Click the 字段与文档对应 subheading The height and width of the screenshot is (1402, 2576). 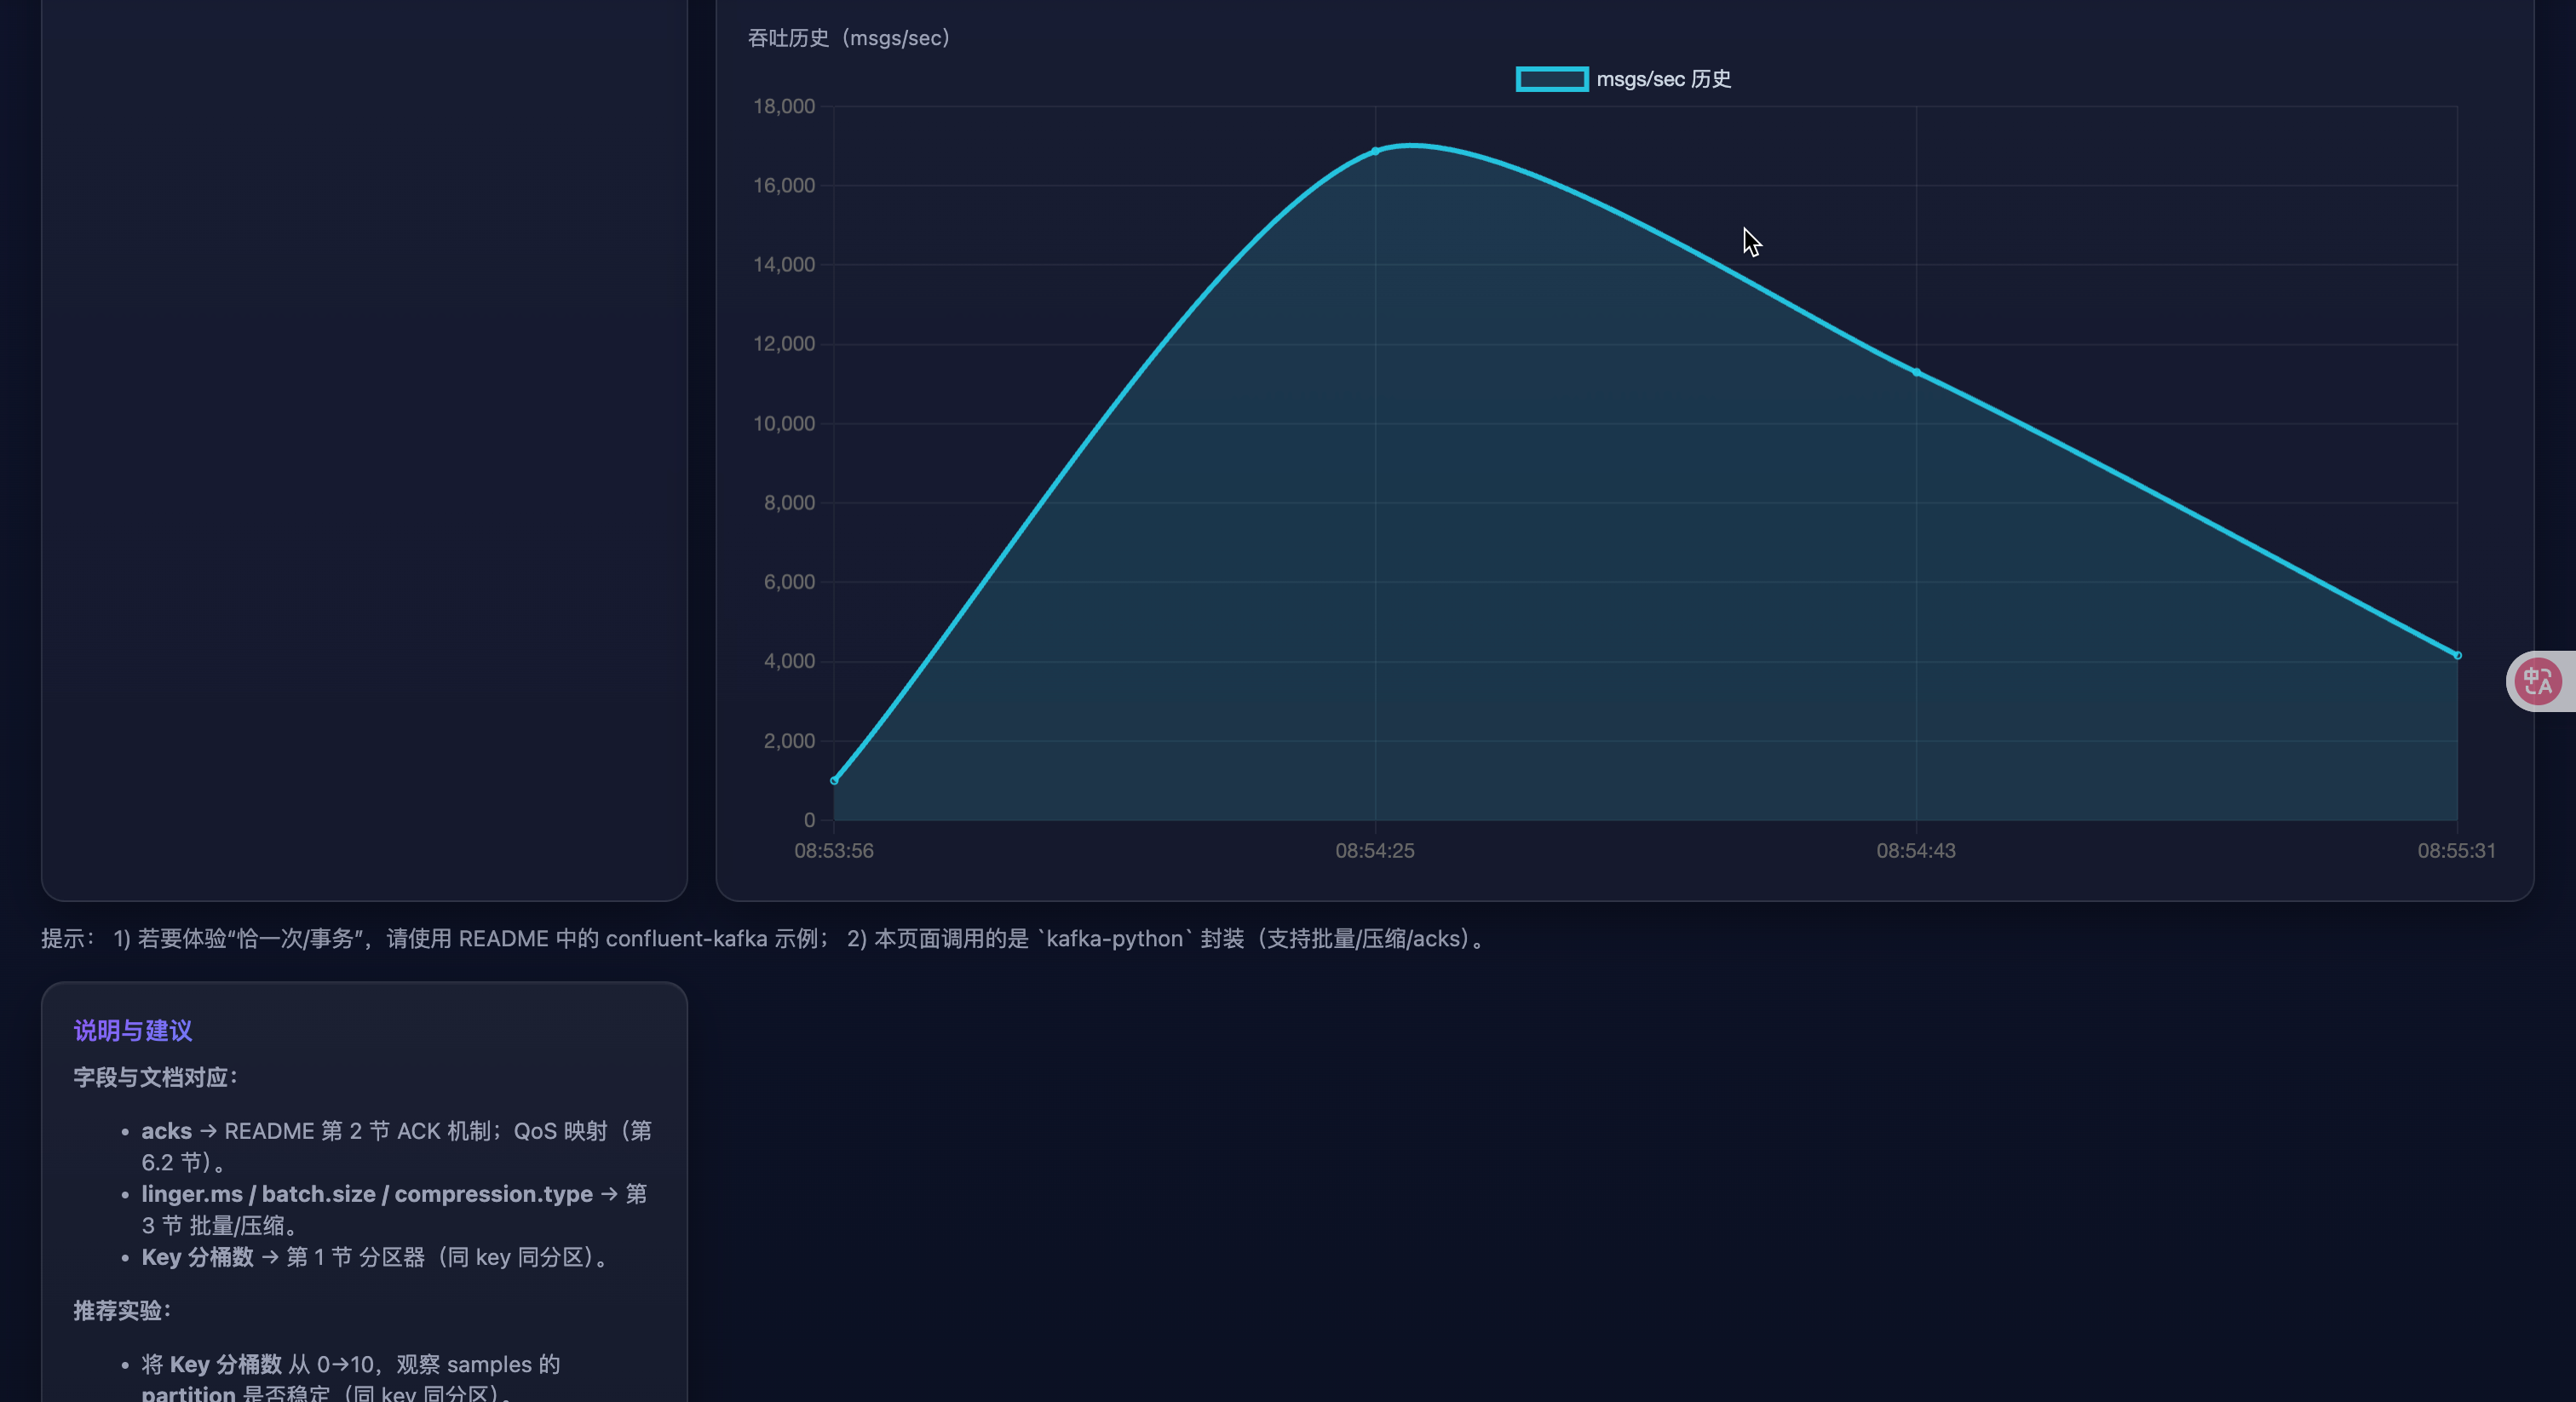(x=156, y=1077)
